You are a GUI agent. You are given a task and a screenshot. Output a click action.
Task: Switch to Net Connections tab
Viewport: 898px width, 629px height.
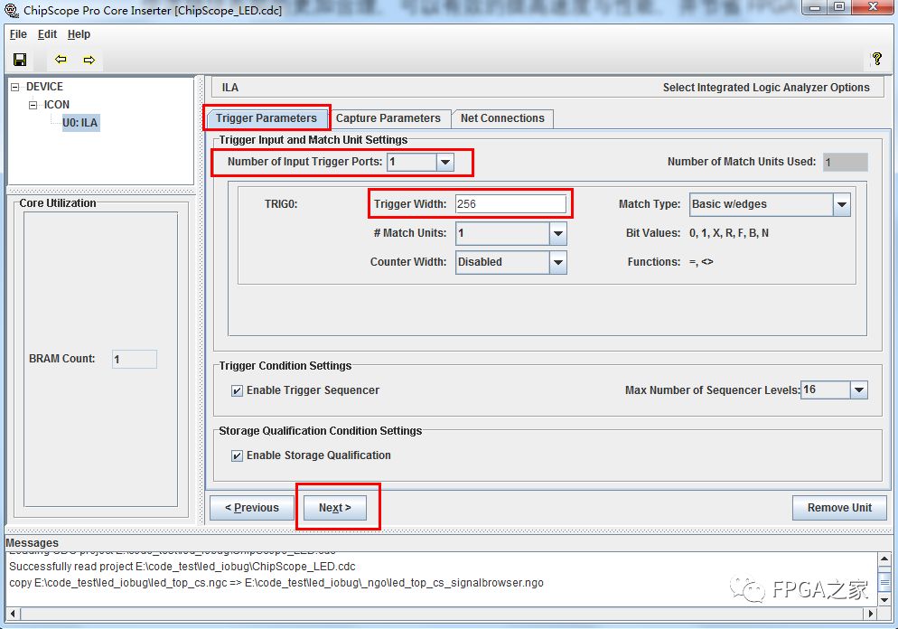pos(503,118)
